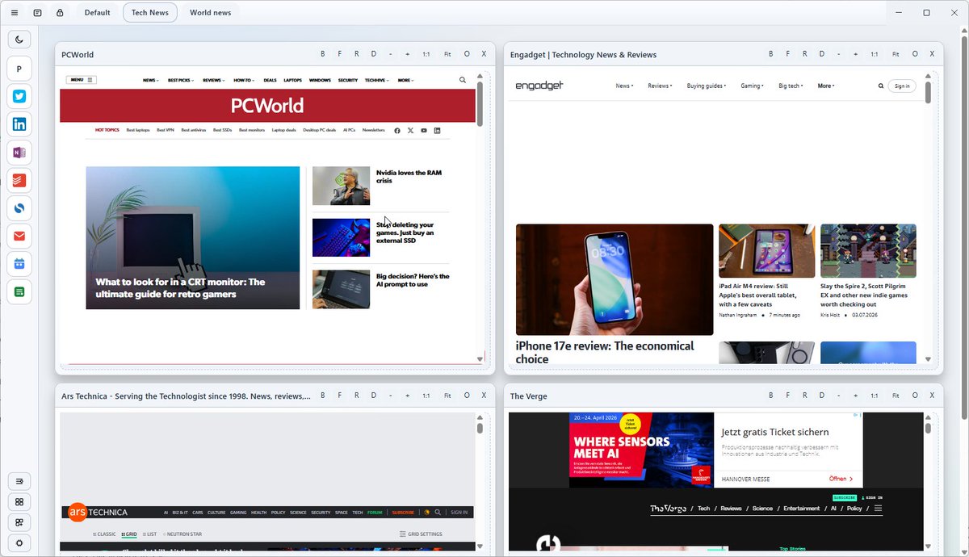Click B (back) in the Ars Technica panel

(323, 396)
